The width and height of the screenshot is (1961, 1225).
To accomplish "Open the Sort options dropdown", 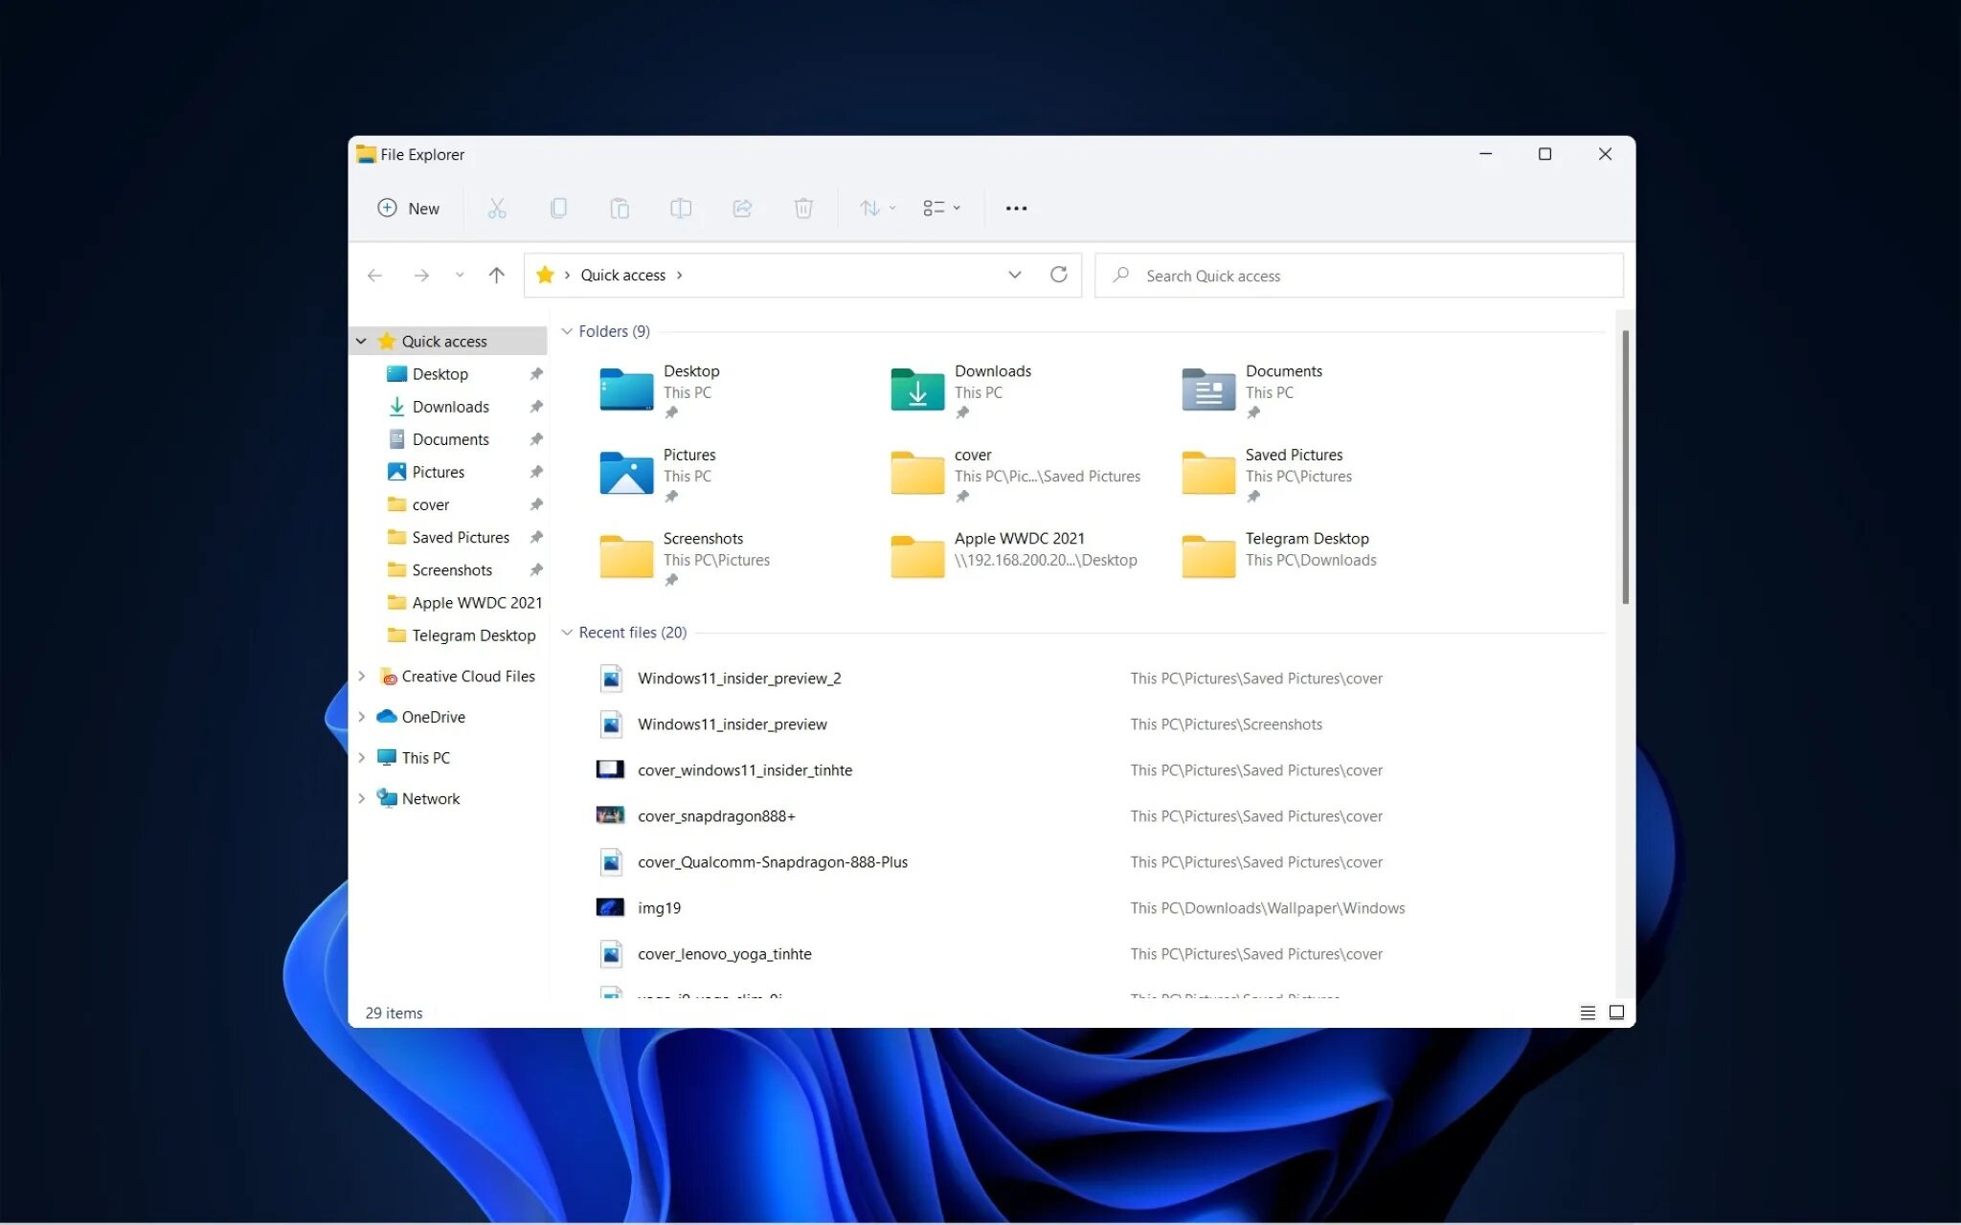I will [877, 208].
